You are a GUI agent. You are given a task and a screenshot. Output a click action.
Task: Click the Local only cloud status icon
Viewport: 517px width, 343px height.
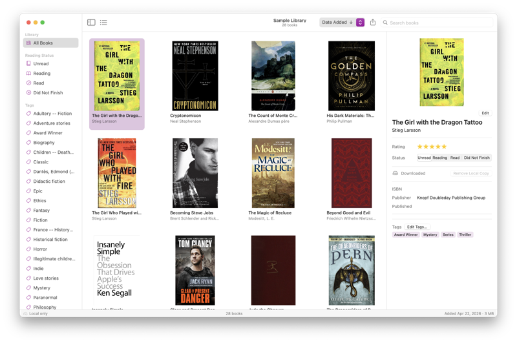pyautogui.click(x=25, y=314)
